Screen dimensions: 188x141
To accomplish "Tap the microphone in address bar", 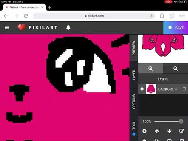I will 152,16.
